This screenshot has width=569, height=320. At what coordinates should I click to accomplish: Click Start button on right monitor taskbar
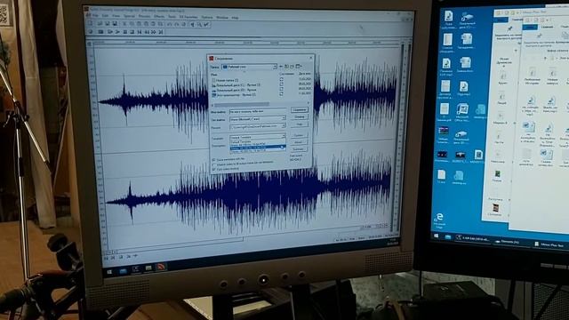click(x=437, y=236)
